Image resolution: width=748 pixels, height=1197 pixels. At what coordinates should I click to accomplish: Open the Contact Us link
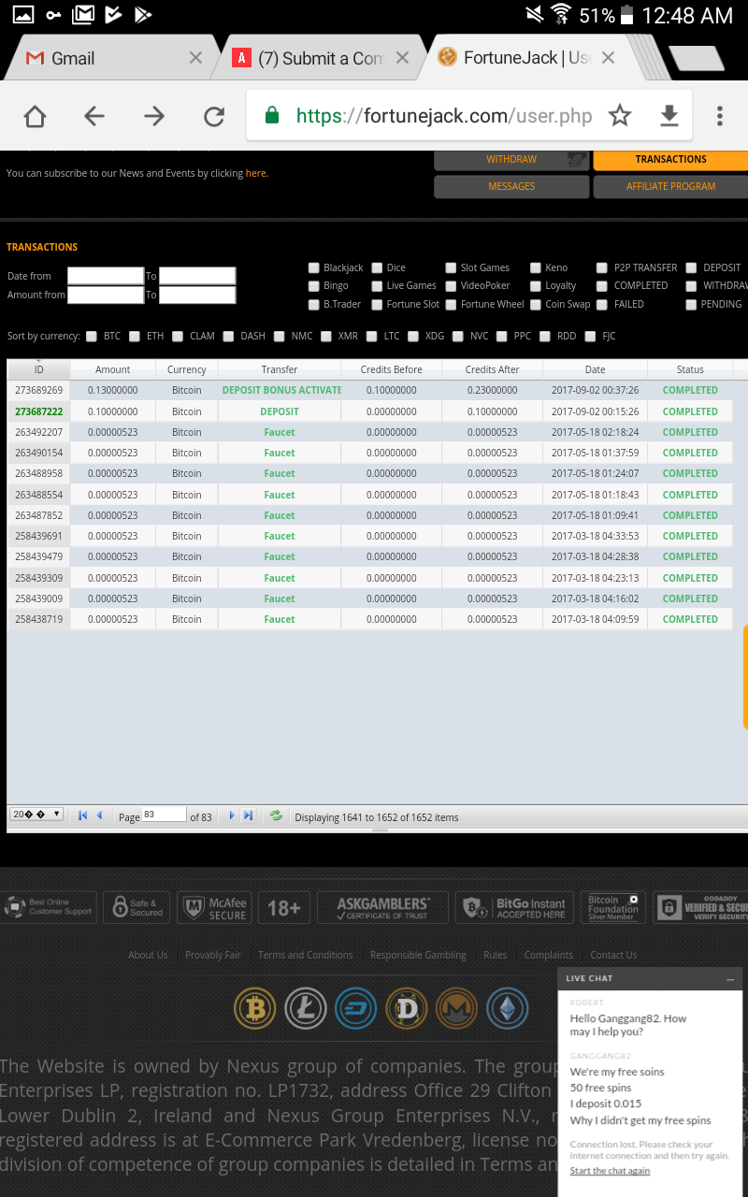613,955
